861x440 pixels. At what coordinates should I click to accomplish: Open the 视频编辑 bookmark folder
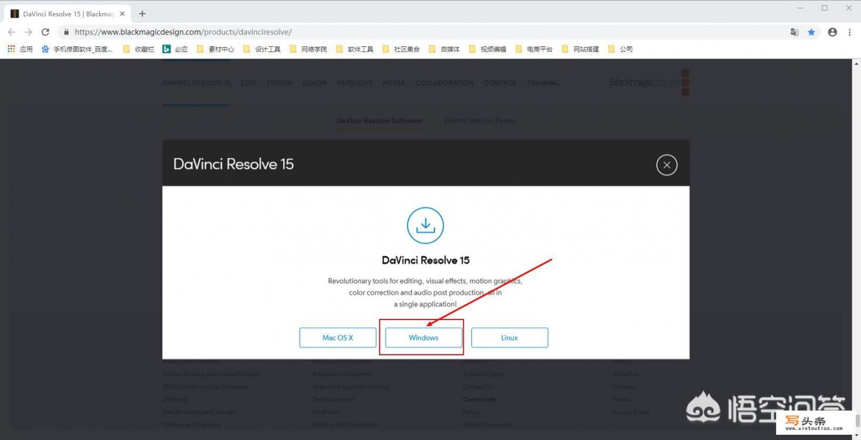click(488, 49)
